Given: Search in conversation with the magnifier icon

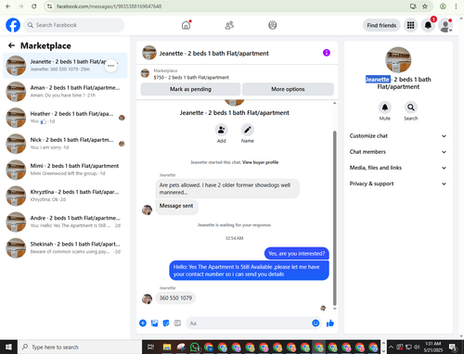Looking at the screenshot, I should (411, 107).
